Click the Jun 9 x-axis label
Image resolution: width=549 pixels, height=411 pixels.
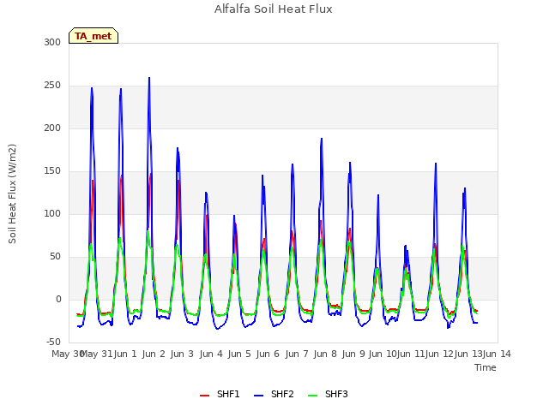tap(353, 354)
